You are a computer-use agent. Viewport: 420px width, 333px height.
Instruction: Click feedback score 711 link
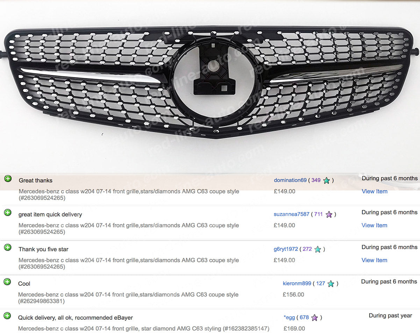click(318, 214)
